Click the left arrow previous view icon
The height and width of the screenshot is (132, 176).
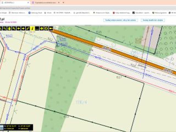click(x=18, y=28)
